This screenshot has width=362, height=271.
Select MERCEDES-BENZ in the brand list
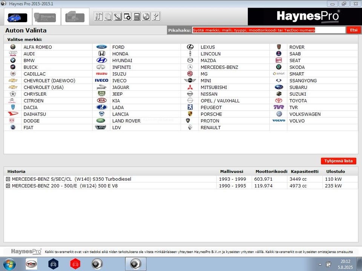point(219,67)
